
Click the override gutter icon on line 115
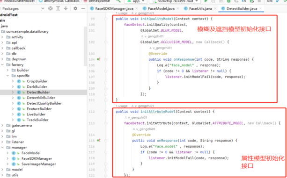coord(99,141)
